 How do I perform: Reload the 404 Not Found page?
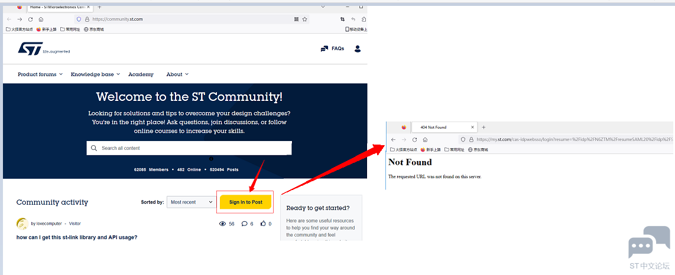(414, 140)
